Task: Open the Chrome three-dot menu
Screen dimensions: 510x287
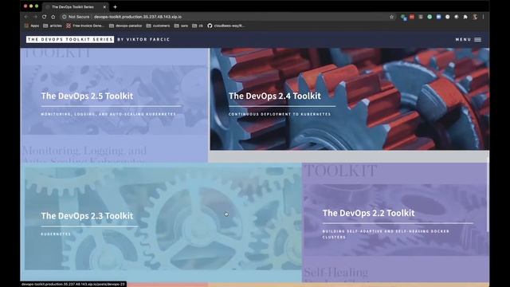Action: coord(484,17)
